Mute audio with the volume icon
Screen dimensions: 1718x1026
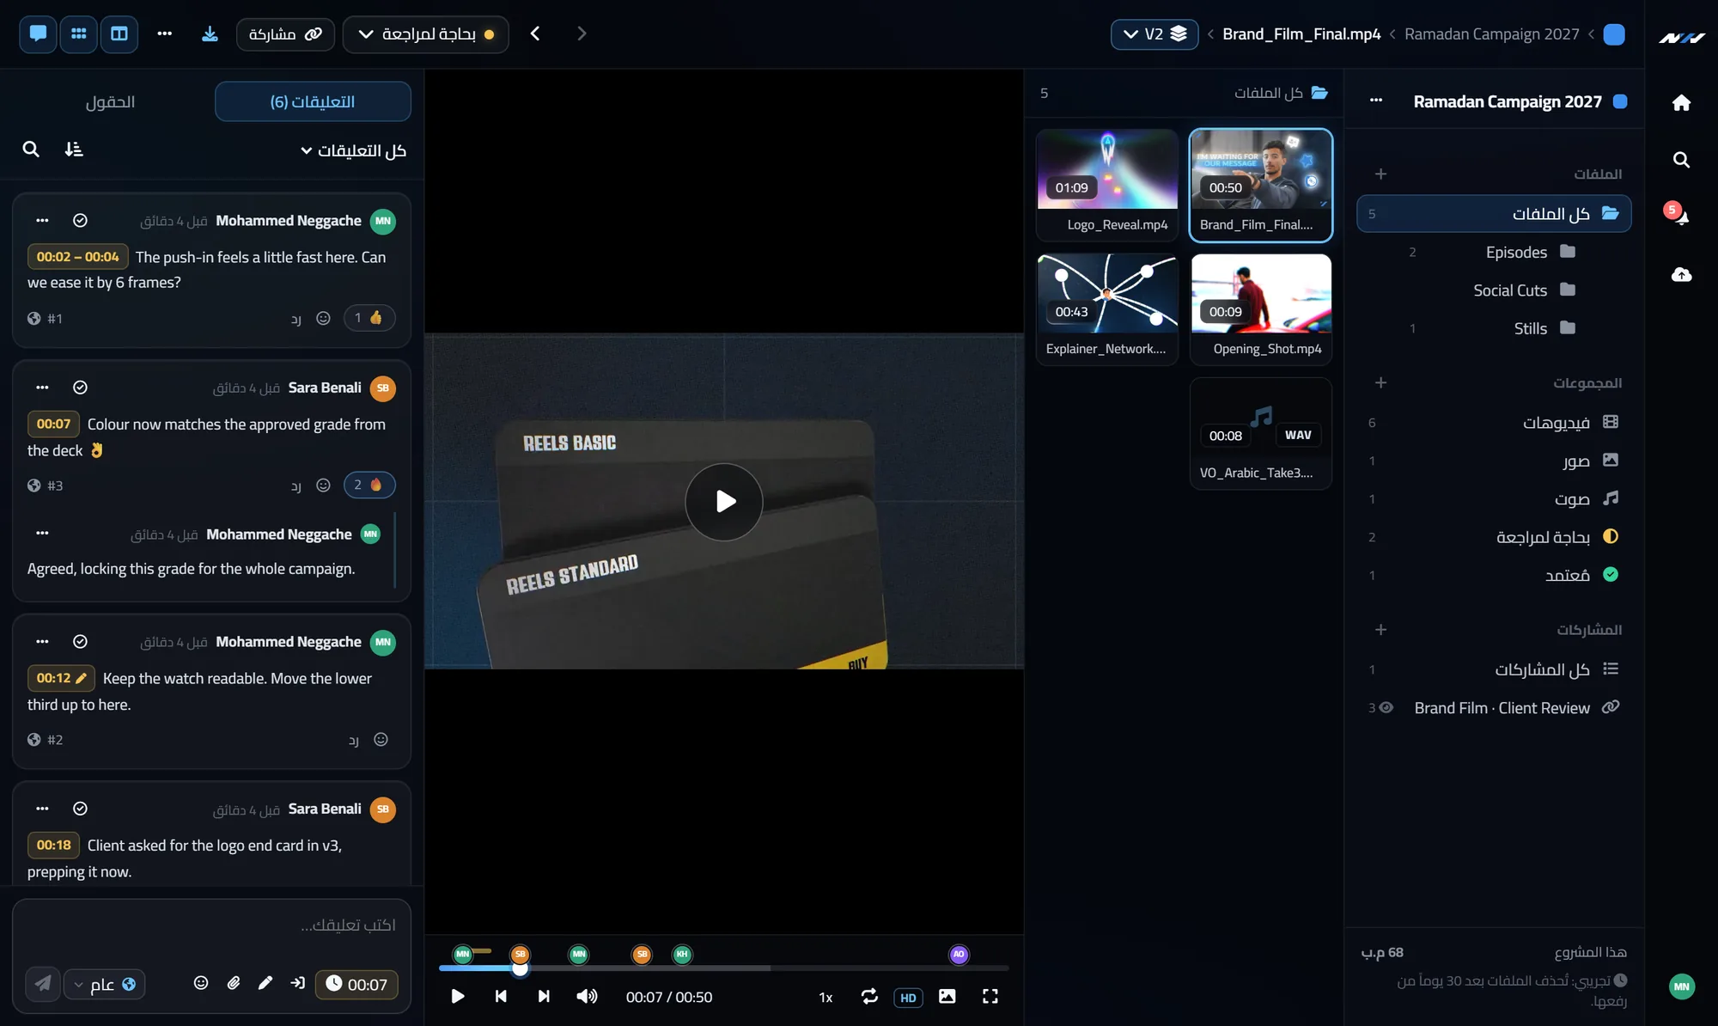[587, 997]
